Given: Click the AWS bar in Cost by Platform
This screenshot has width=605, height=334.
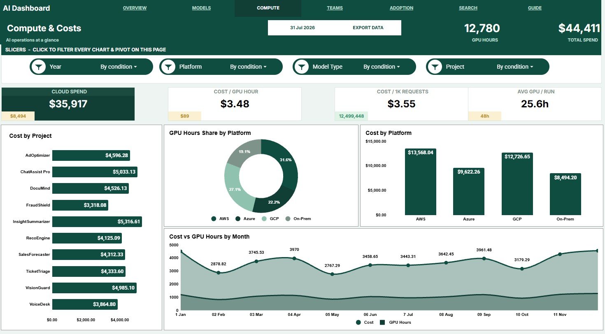Looking at the screenshot, I should click(x=420, y=182).
